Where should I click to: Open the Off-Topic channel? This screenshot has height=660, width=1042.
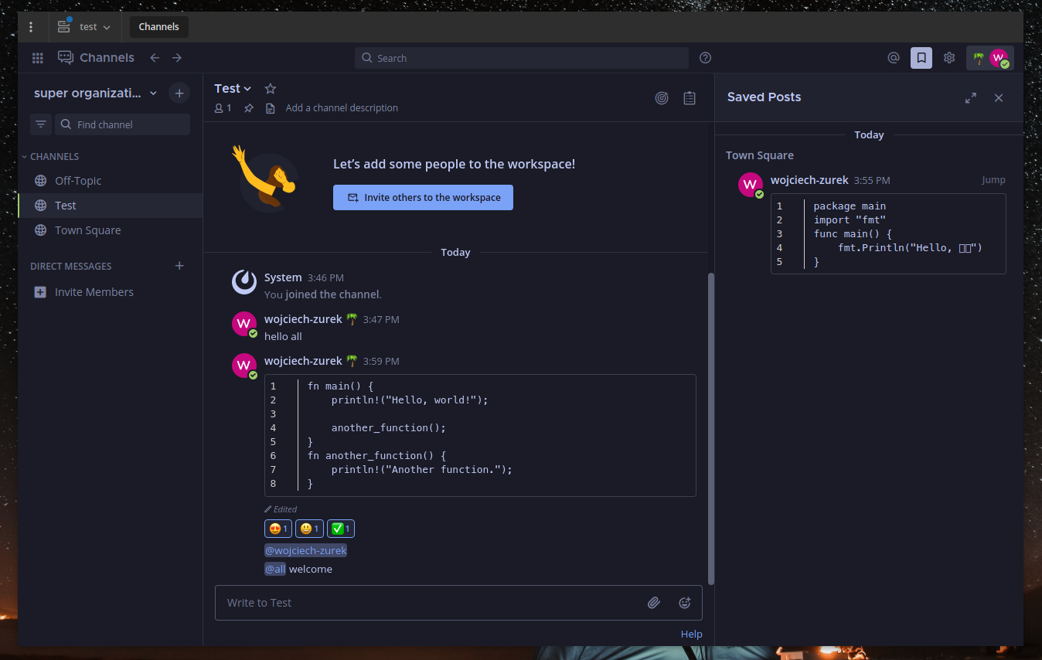(111, 181)
